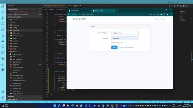Select the OAuth 2.0 SSO browser tab

[x=103, y=11]
